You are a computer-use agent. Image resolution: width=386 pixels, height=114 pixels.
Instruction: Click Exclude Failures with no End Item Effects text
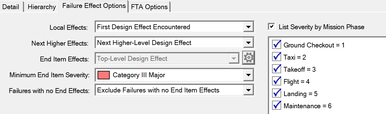click(x=158, y=90)
